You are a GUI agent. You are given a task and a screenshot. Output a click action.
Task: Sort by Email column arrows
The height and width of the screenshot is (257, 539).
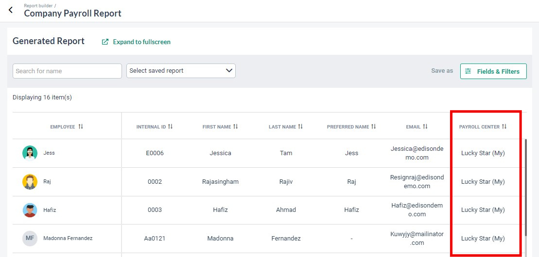[425, 127]
